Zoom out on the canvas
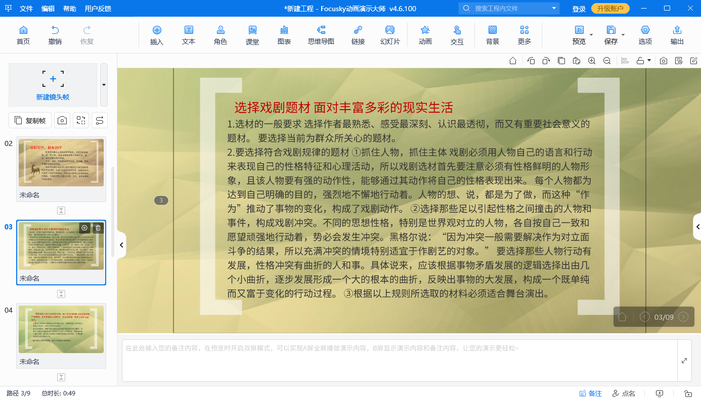701x399 pixels. pyautogui.click(x=607, y=61)
